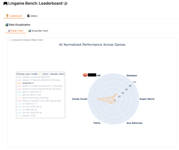
Task: Click the Candy Crush data point on radar
Action: point(98,99)
